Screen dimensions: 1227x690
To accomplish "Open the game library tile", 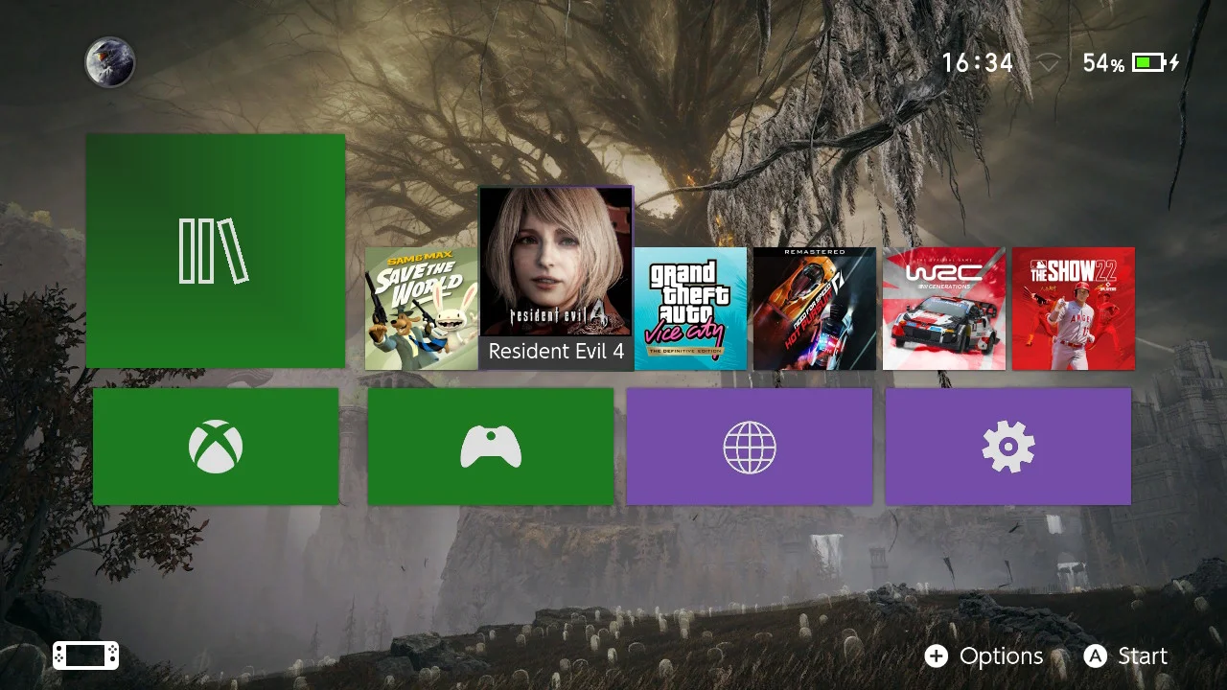I will pos(216,251).
